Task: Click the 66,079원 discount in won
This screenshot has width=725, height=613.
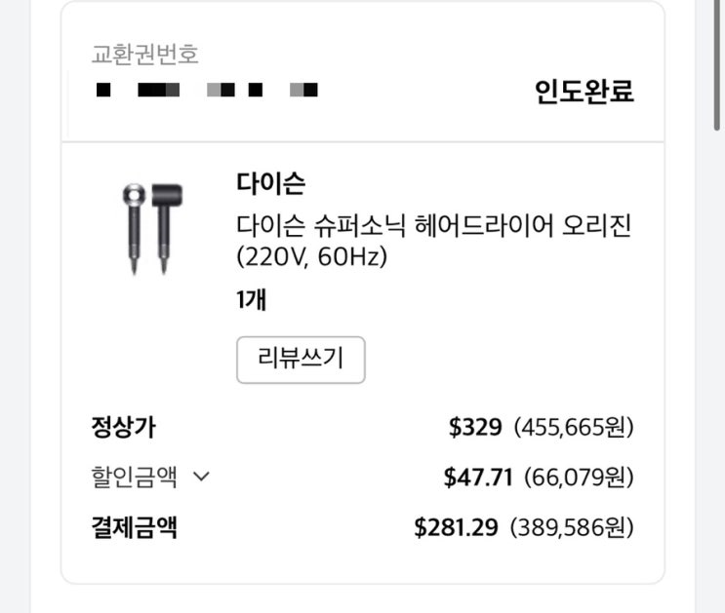Action: (x=579, y=478)
